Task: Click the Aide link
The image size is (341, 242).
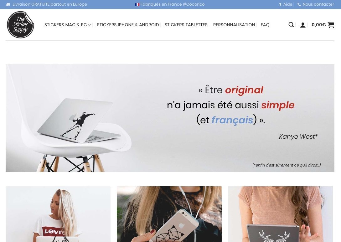Action: pos(287,4)
